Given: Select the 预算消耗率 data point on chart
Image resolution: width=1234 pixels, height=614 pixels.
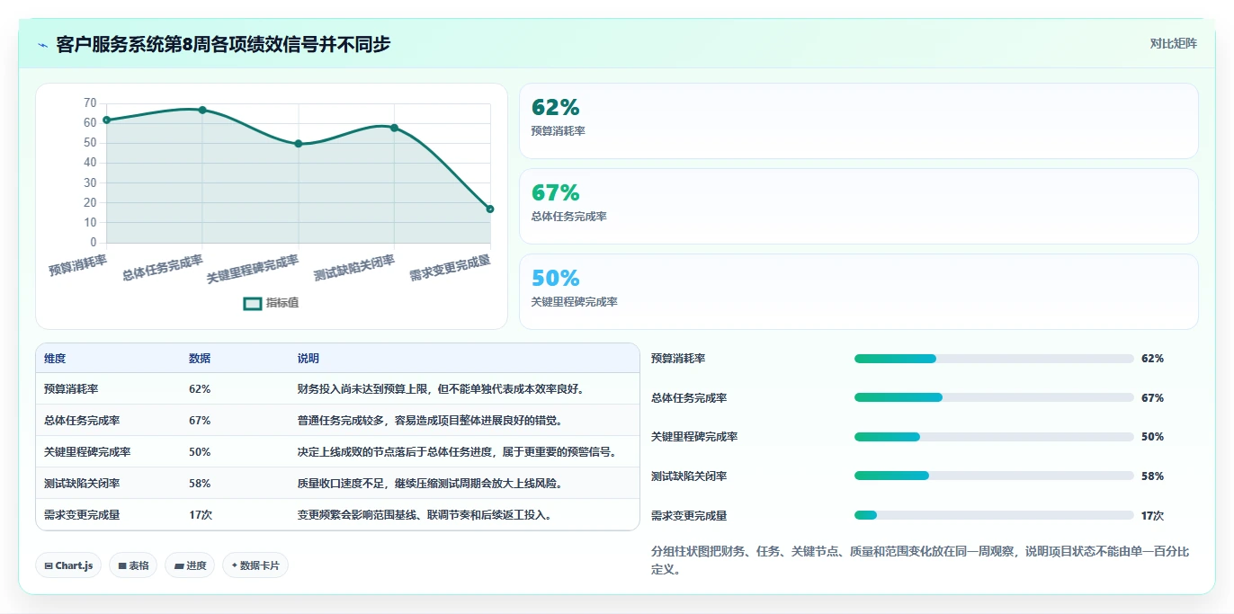Looking at the screenshot, I should 106,120.
